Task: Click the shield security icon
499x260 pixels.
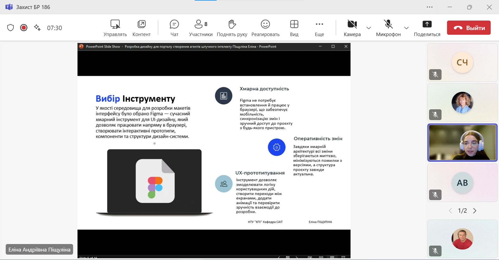Action: pos(10,28)
